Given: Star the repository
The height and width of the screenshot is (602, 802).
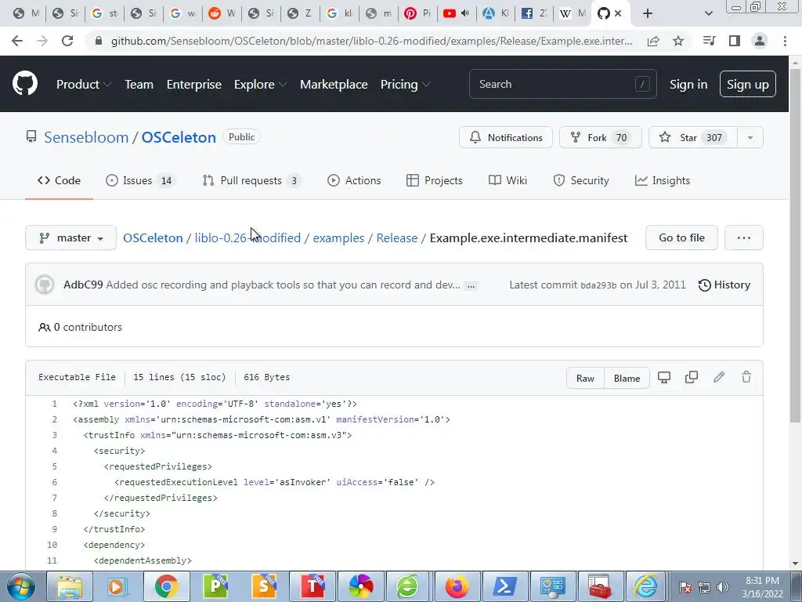Looking at the screenshot, I should [x=692, y=138].
